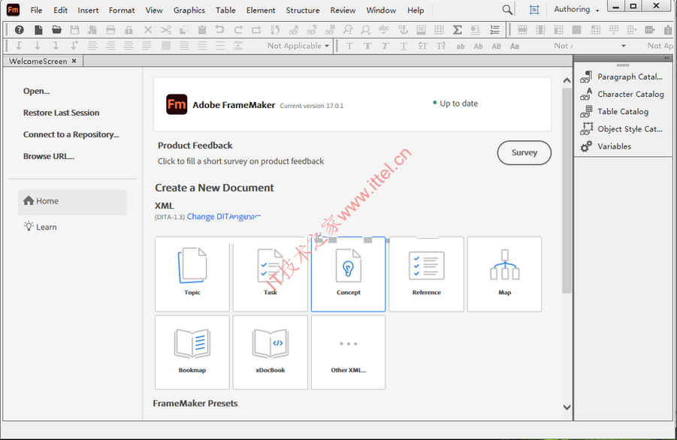Click the Redo arrow icon
This screenshot has height=440, width=677.
point(238,30)
